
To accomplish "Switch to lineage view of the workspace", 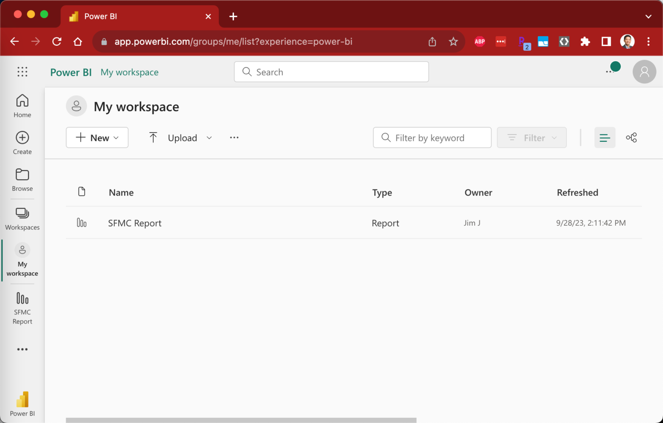I will (x=631, y=137).
